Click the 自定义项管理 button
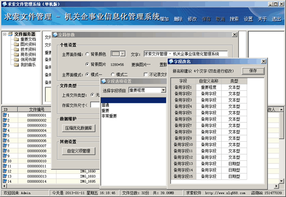286x197 pixels. [x=79, y=151]
